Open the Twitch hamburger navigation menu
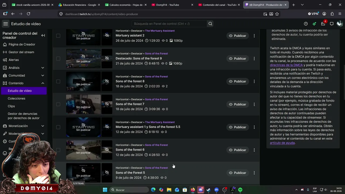Screen dimensions: 345x194 tap(5, 24)
